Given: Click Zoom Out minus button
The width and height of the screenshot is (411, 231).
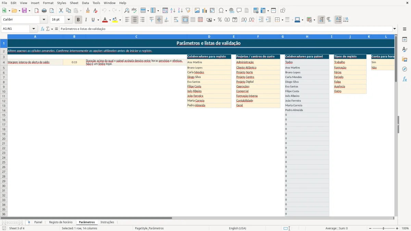Looking at the screenshot, I should coord(370,228).
